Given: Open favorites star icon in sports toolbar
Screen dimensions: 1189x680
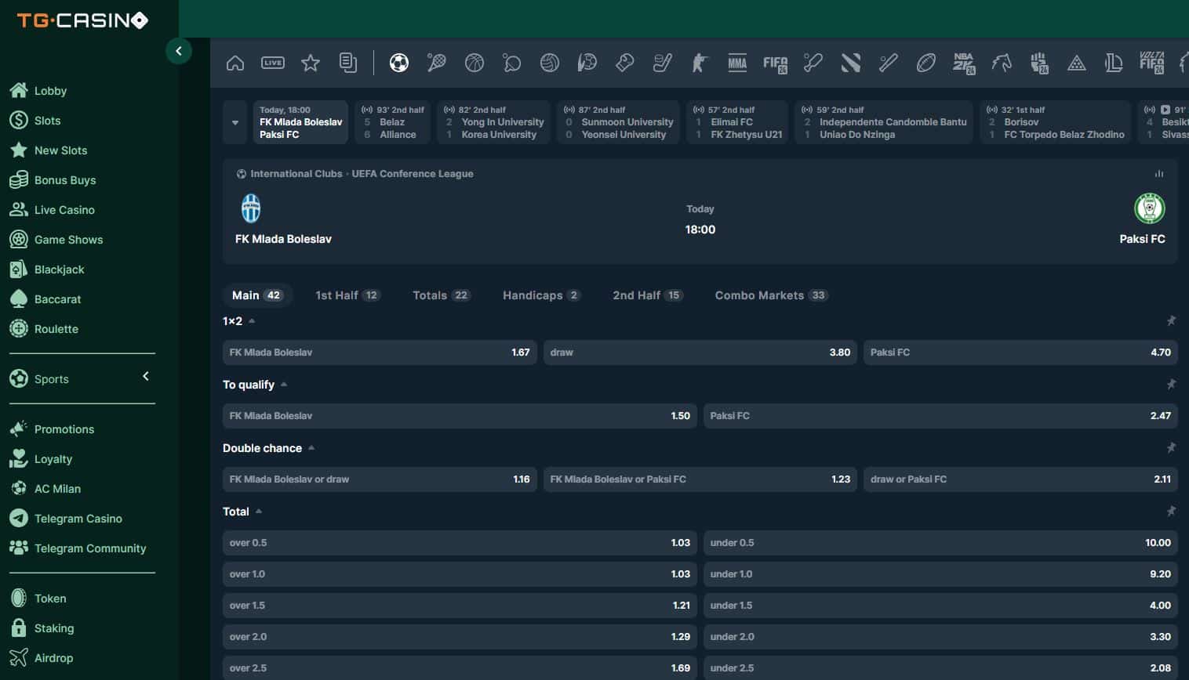Looking at the screenshot, I should tap(311, 63).
